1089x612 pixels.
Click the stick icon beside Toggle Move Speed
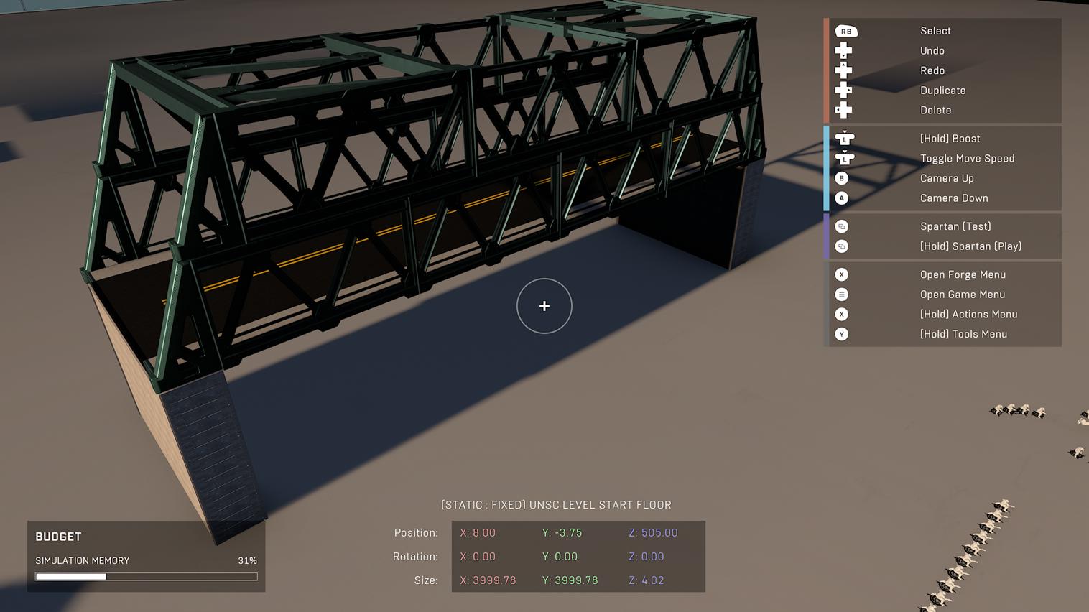pyautogui.click(x=844, y=158)
